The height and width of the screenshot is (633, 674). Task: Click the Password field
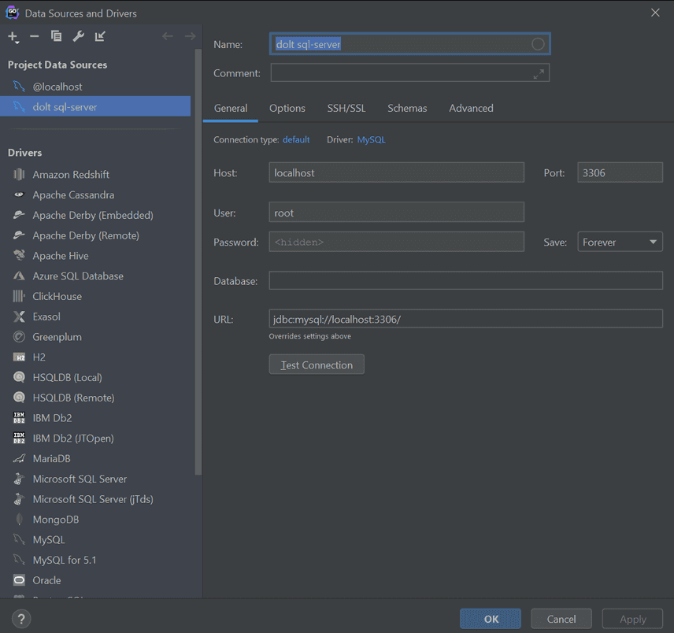[396, 242]
